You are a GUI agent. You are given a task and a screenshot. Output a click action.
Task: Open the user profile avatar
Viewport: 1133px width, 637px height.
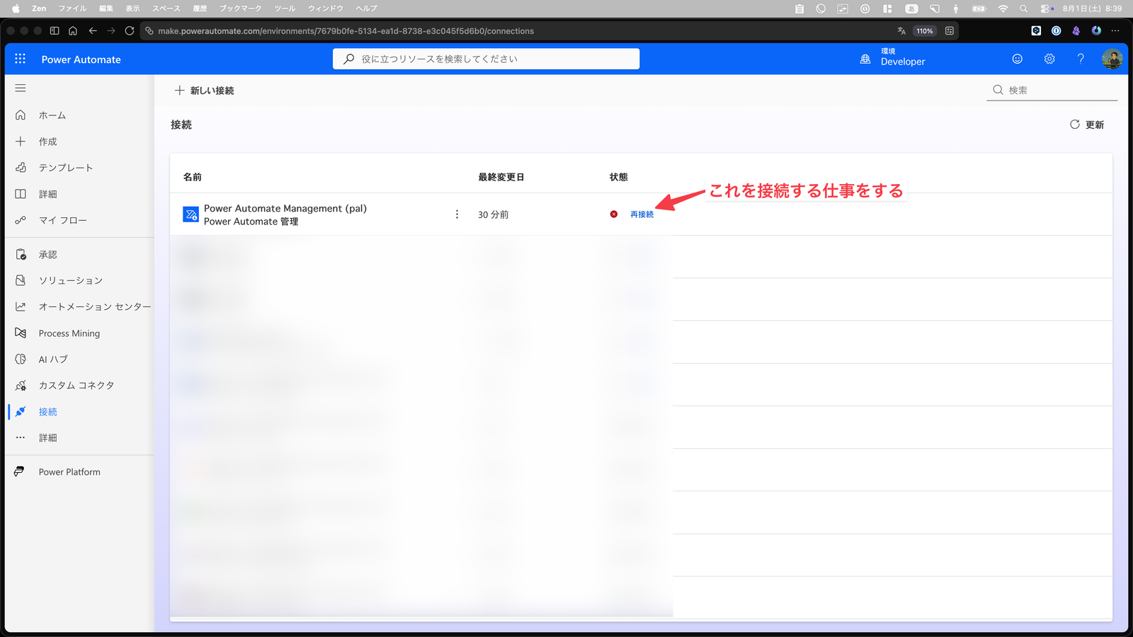[1112, 59]
